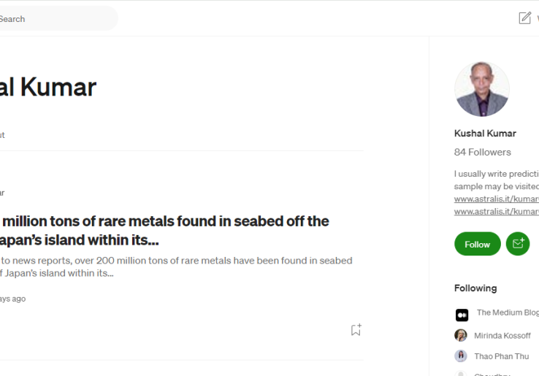
Task: Open Kushal Kumar's profile photo
Action: pos(482,89)
